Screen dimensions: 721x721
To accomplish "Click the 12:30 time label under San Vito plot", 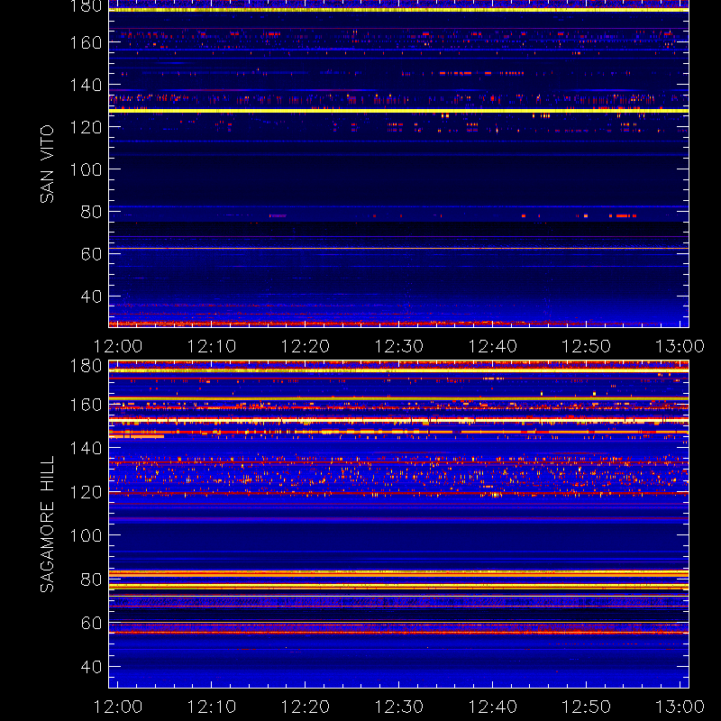I will pyautogui.click(x=398, y=346).
